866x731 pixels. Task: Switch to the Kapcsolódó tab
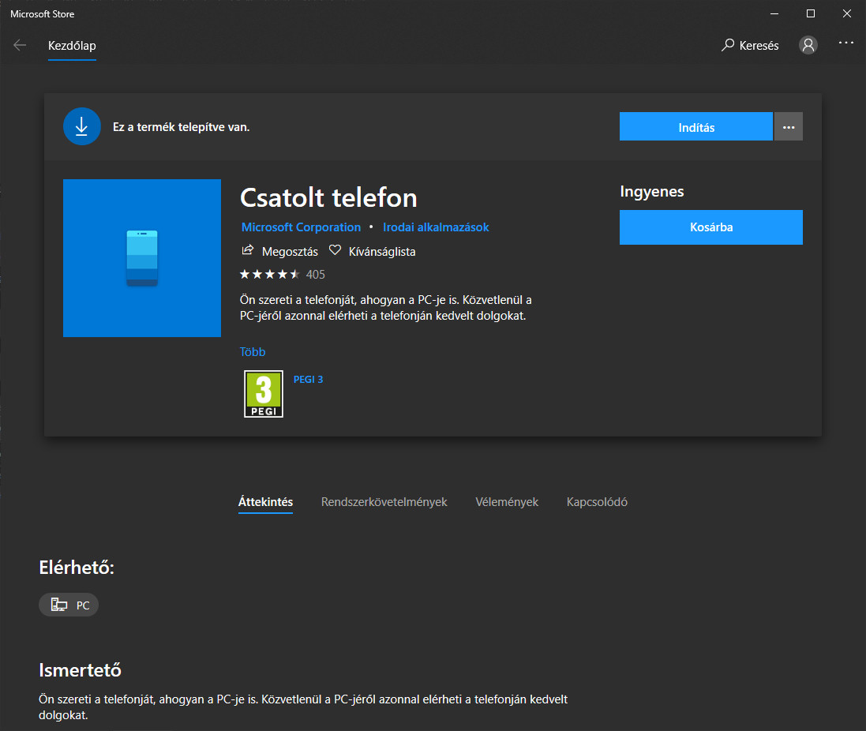[x=597, y=502]
